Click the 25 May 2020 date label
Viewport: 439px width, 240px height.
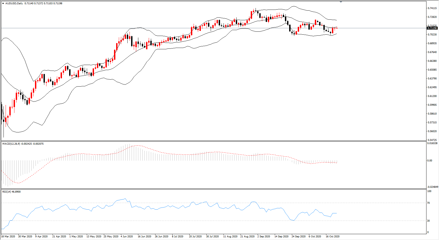tap(111, 237)
